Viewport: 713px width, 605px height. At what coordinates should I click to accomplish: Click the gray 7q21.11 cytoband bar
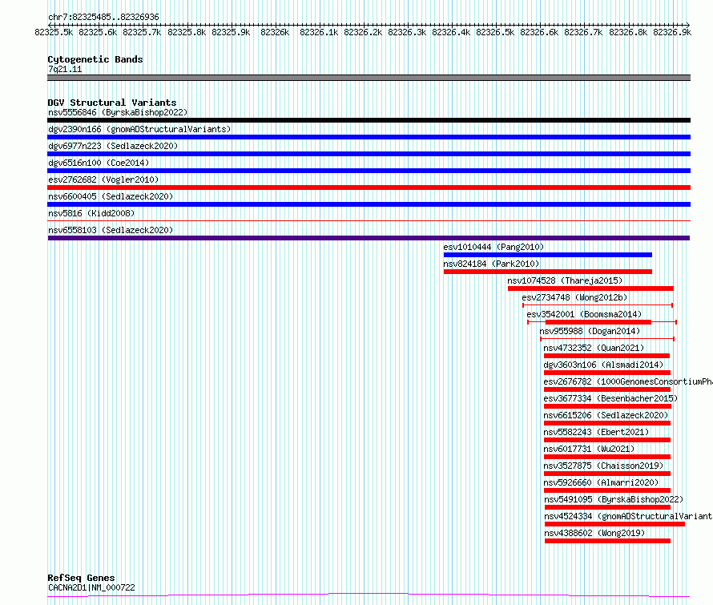[x=369, y=78]
